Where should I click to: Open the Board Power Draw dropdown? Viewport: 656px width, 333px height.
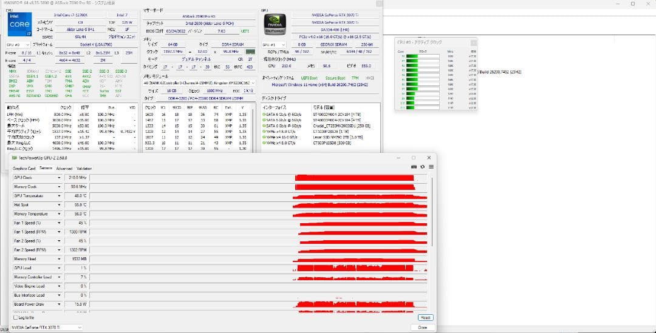(x=59, y=304)
